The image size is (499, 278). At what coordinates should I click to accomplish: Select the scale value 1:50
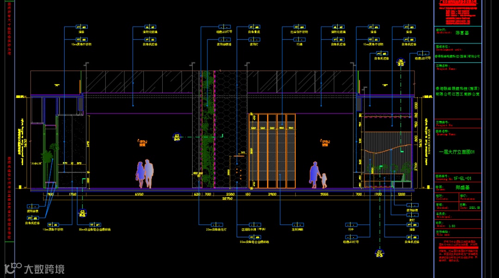point(452,226)
